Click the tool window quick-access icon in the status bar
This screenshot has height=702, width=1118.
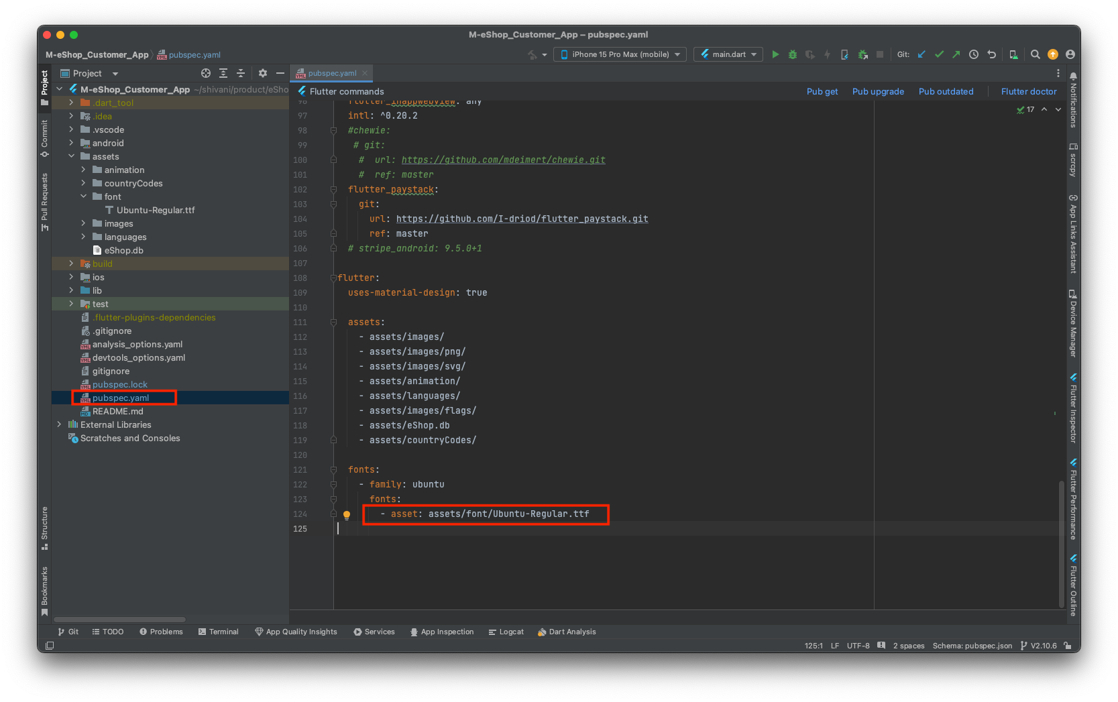[50, 646]
